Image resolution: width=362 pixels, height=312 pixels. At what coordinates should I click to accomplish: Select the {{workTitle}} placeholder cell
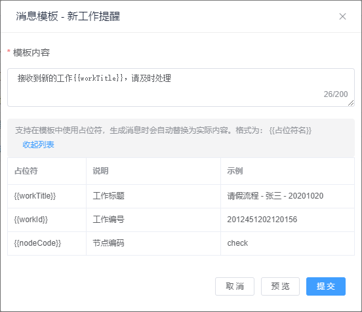coord(47,196)
